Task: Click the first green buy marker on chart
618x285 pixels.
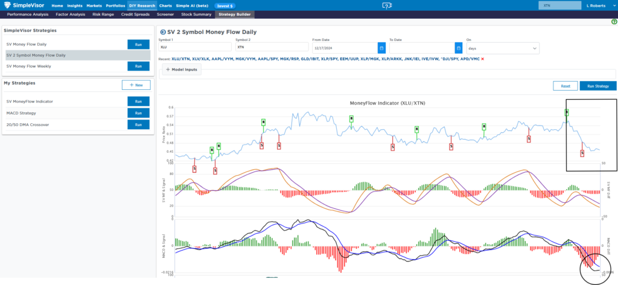Action: click(212, 150)
